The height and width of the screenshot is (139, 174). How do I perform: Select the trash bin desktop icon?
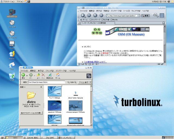pos(12,77)
